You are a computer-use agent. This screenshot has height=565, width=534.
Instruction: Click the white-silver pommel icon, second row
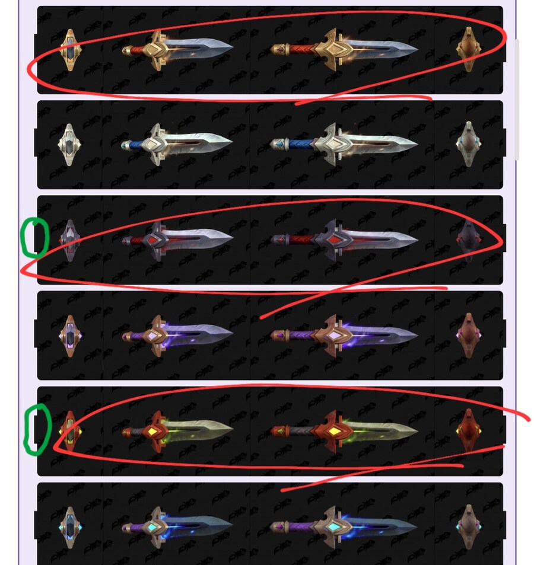[69, 145]
